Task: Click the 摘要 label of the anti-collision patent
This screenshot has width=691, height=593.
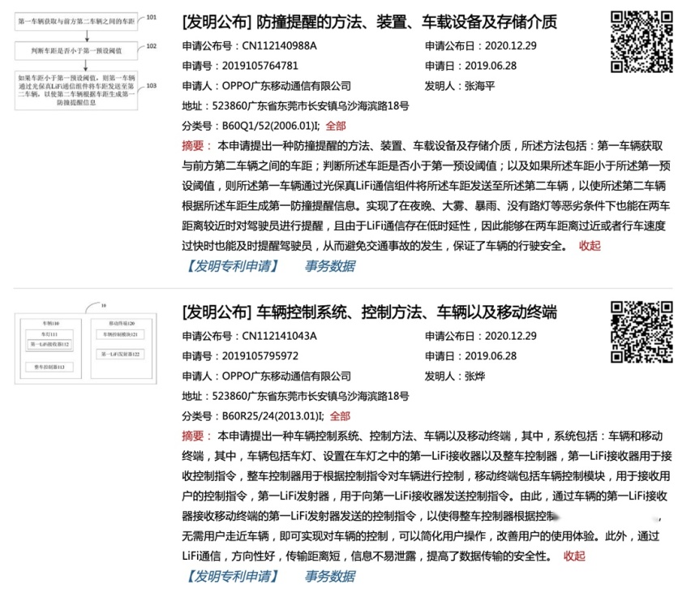Action: (x=192, y=146)
